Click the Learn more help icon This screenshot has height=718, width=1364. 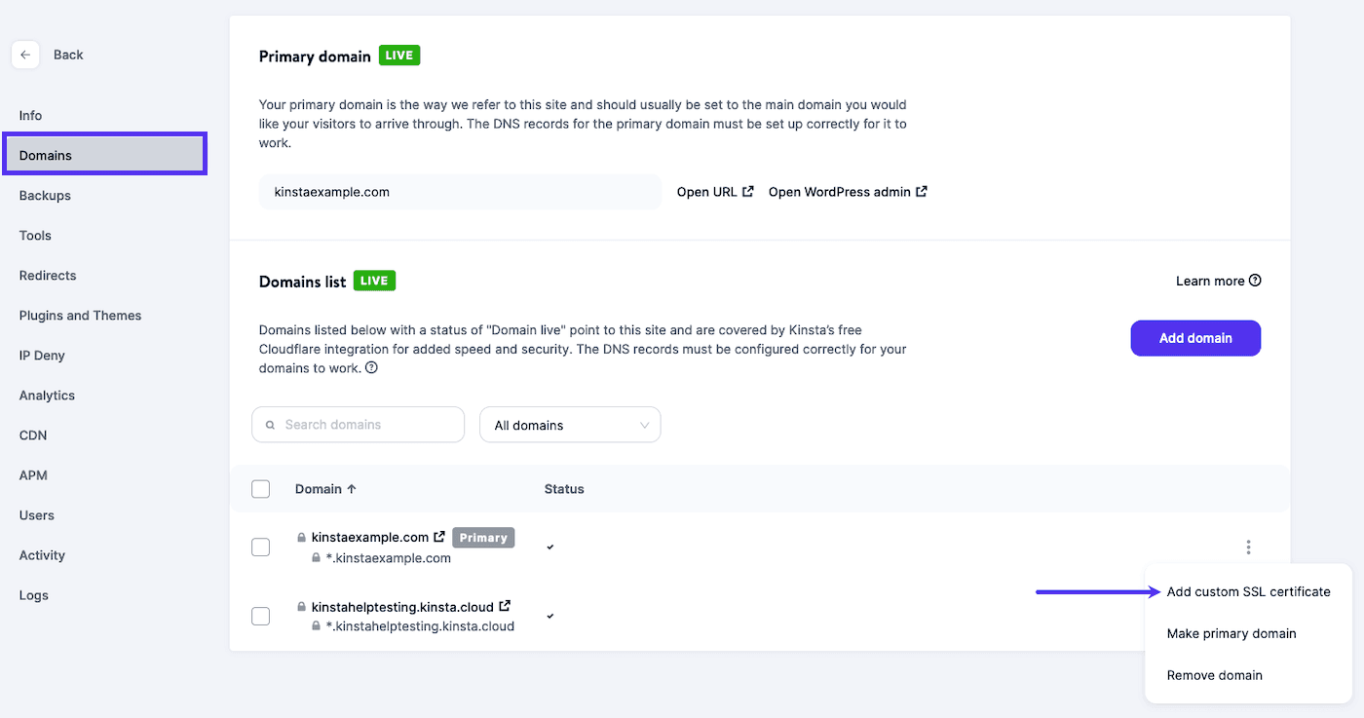point(1255,281)
